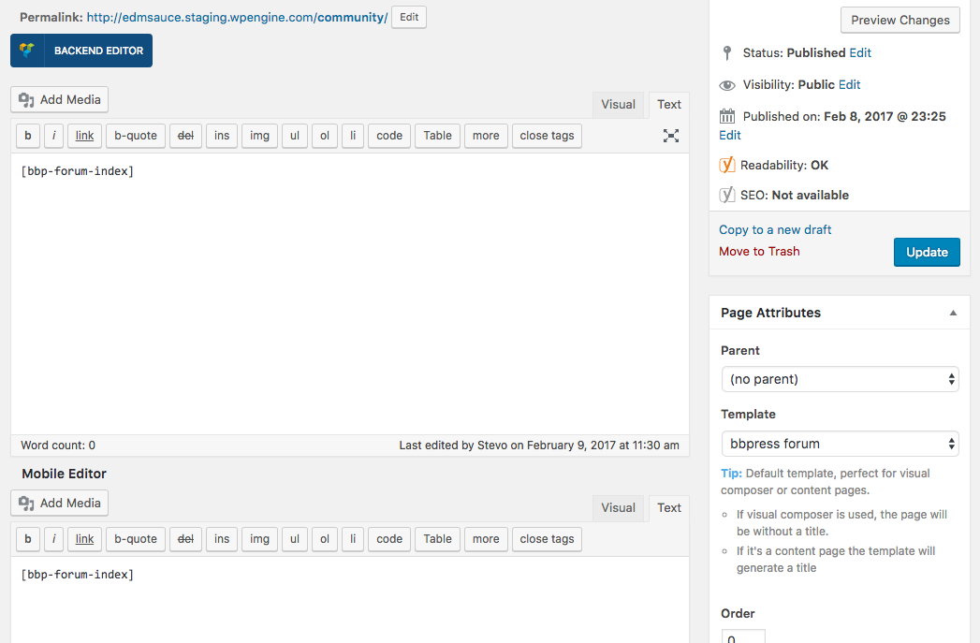Image resolution: width=980 pixels, height=643 pixels.
Task: Switch main editor to Text tab
Action: [668, 105]
